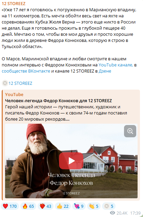Click the 12 STOREEZ emoji icon beside signature
143x217 pixels.
pyautogui.click(x=5, y=83)
